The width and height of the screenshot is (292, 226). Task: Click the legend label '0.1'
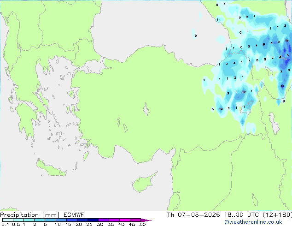[x=5, y=224]
